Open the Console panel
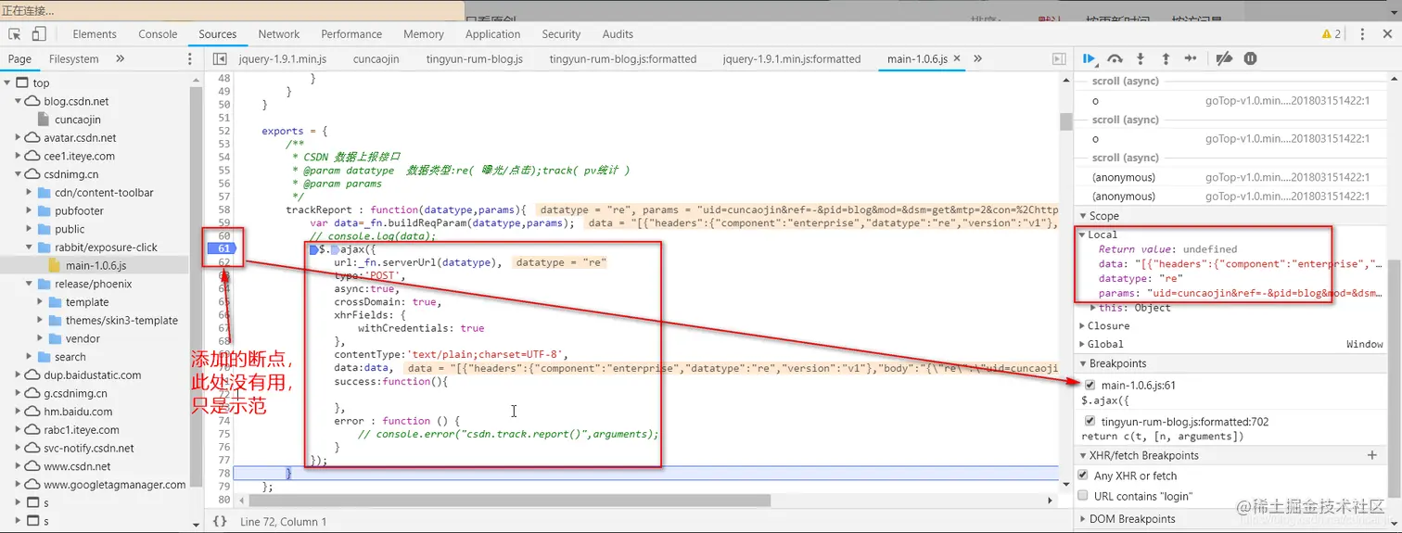This screenshot has width=1402, height=533. (x=158, y=34)
